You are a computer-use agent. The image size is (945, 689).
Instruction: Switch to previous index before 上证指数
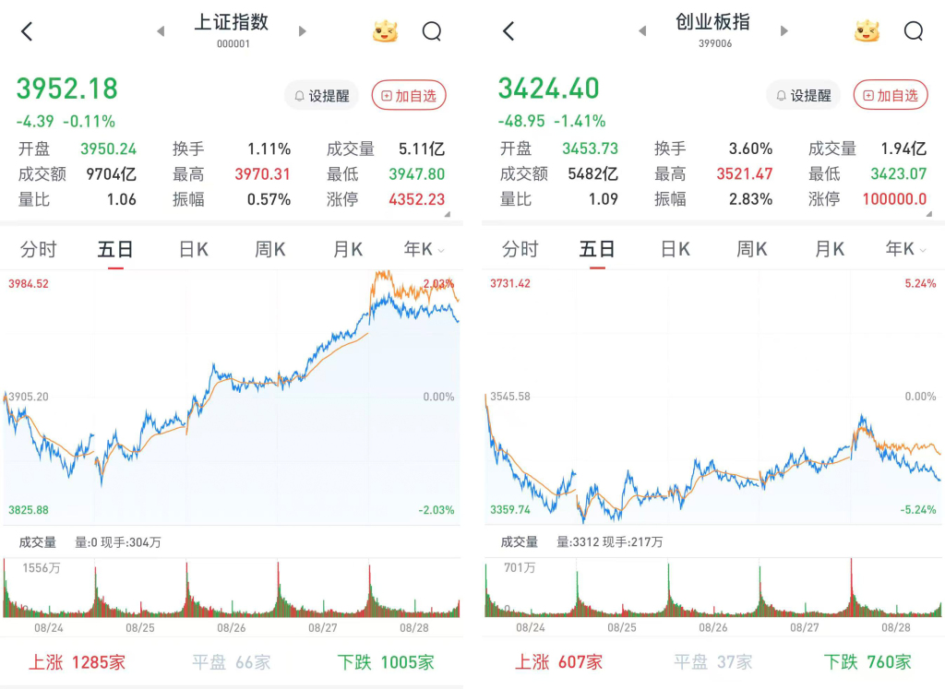[x=161, y=31]
